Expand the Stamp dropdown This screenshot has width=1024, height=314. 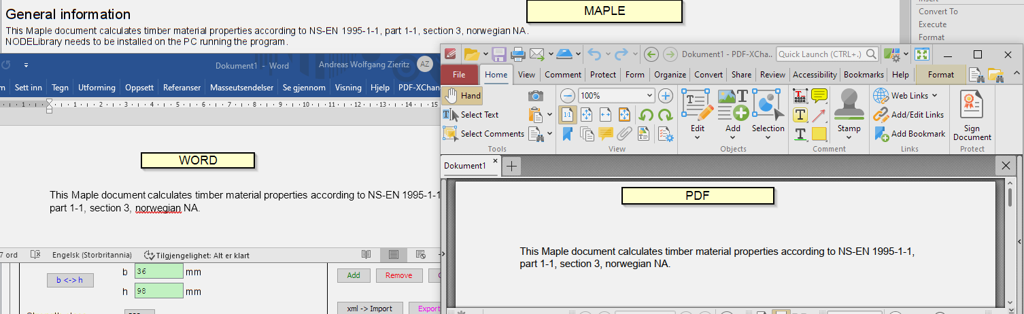[849, 137]
